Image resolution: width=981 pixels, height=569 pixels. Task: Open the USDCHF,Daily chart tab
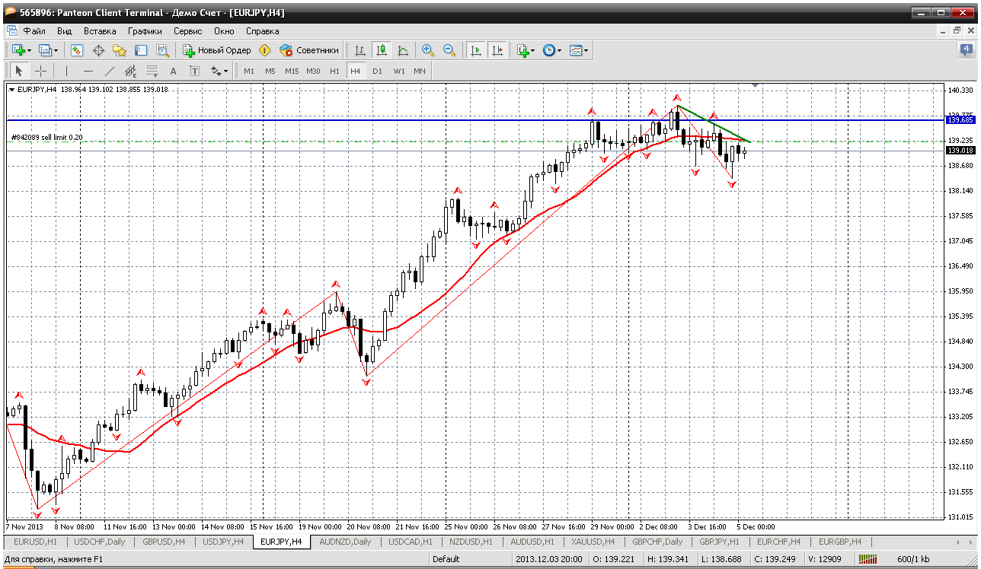pyautogui.click(x=100, y=542)
